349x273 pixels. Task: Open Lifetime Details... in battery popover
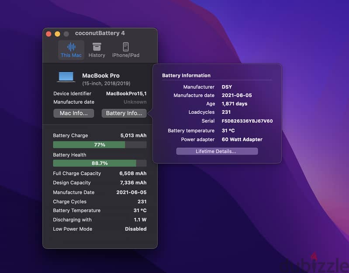(x=217, y=151)
